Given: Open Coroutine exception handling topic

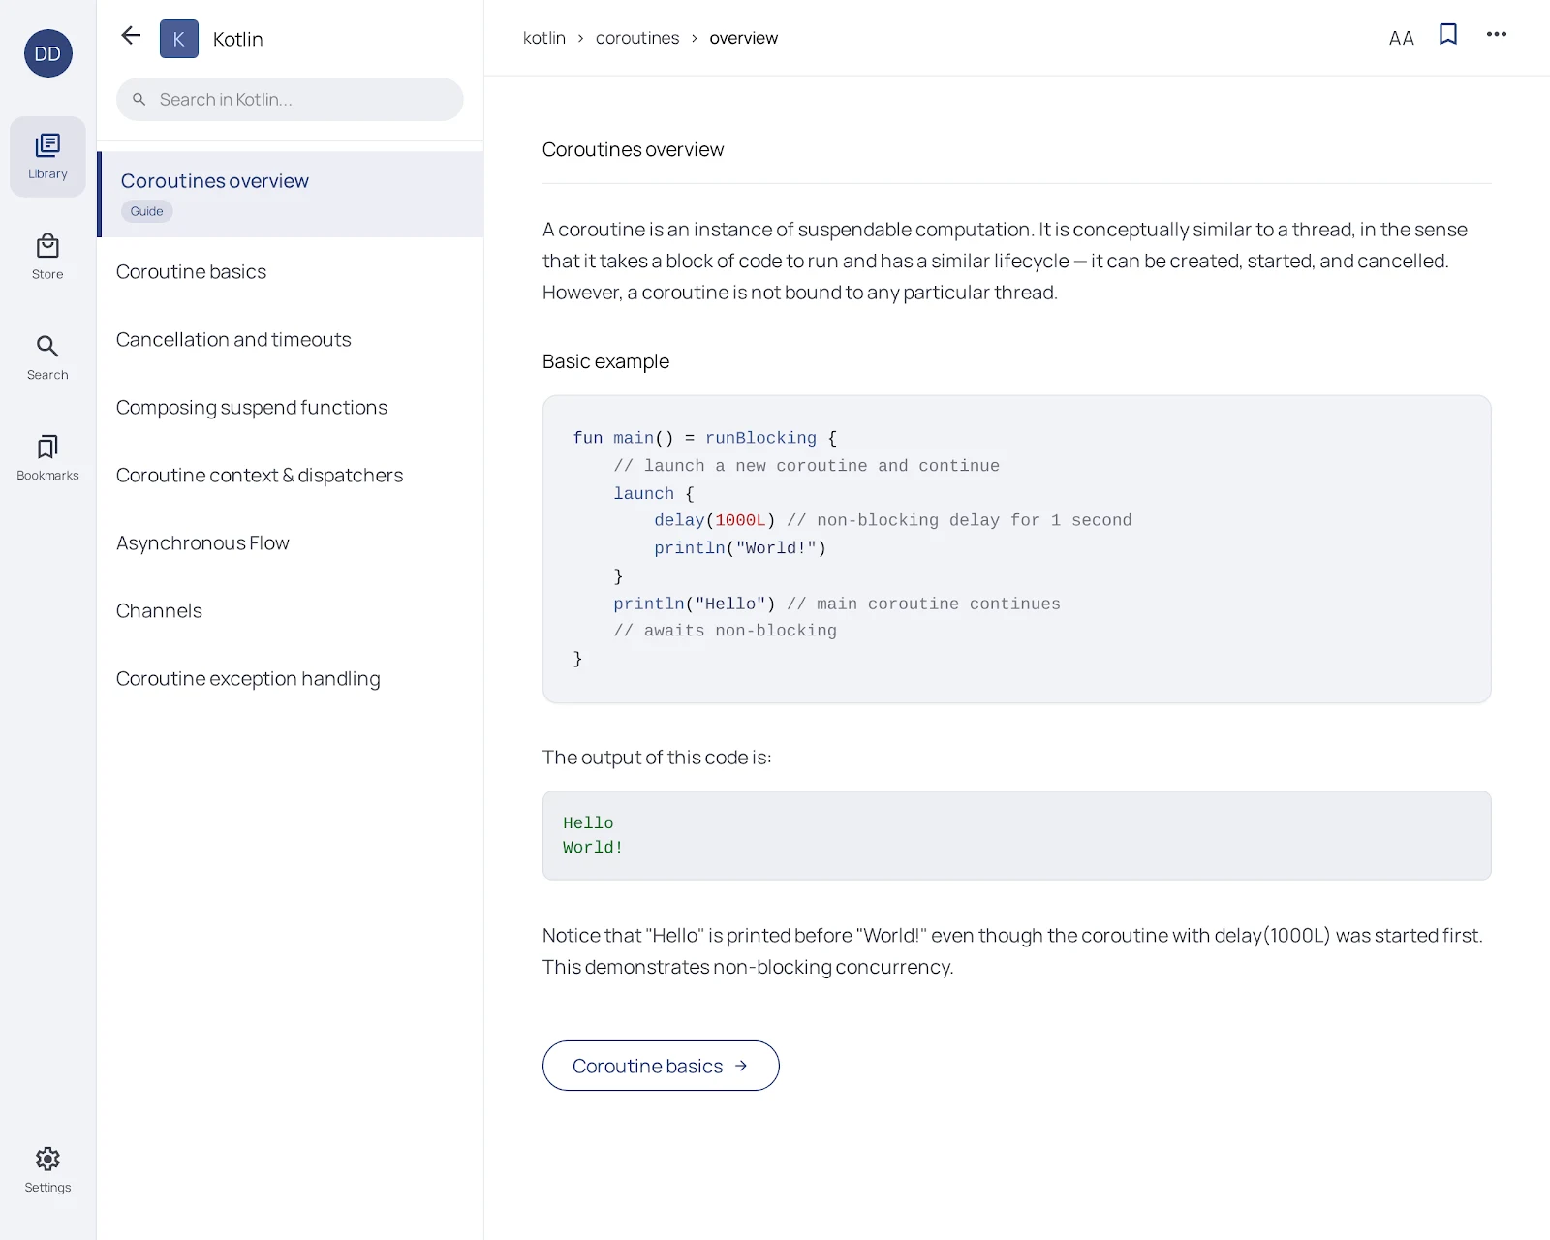Looking at the screenshot, I should [x=291, y=678].
